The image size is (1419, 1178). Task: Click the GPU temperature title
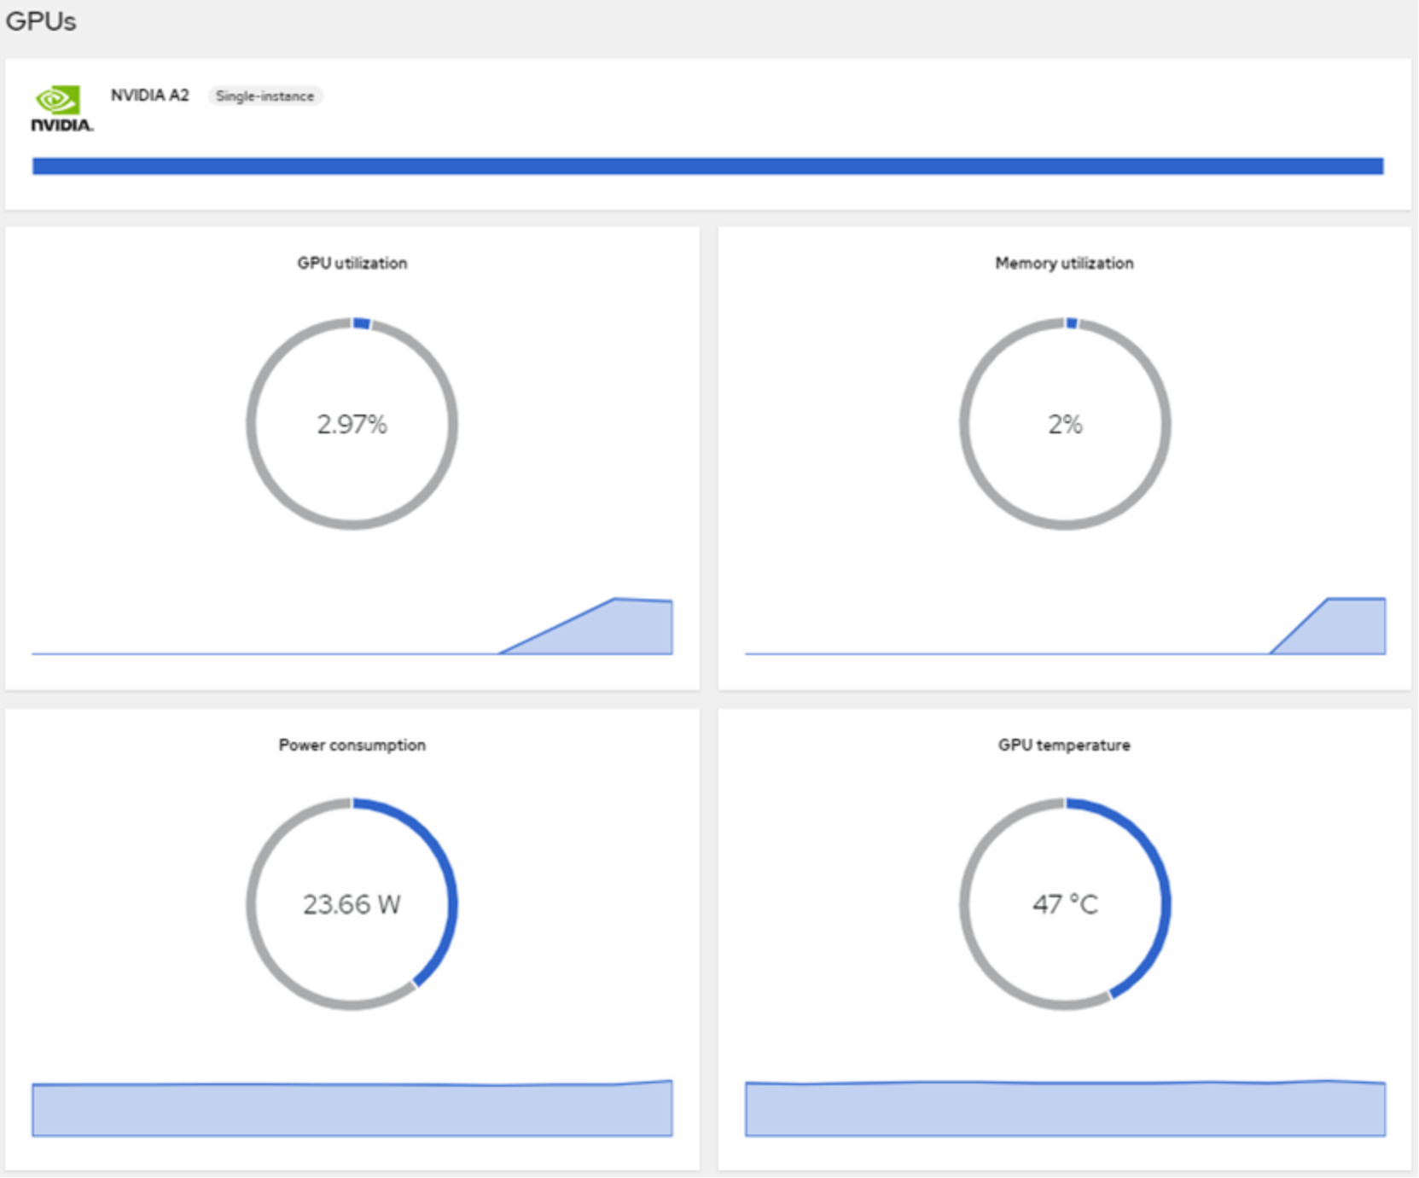[1064, 745]
